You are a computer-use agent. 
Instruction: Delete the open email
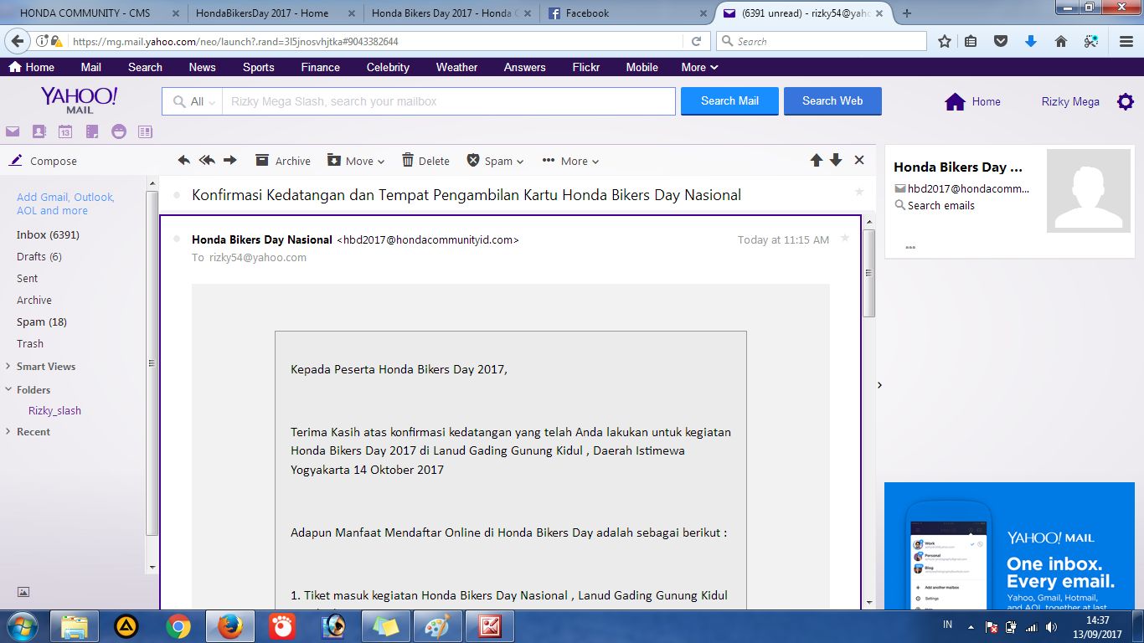coord(425,161)
